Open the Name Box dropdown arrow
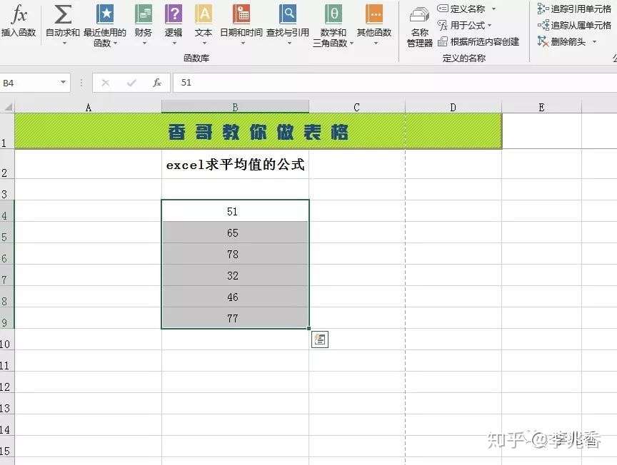 (x=63, y=82)
